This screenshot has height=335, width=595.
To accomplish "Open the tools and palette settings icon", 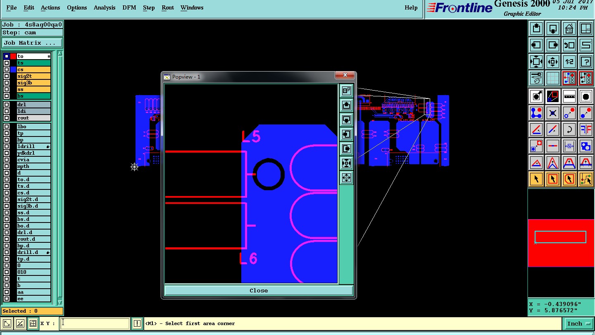I will (x=536, y=78).
